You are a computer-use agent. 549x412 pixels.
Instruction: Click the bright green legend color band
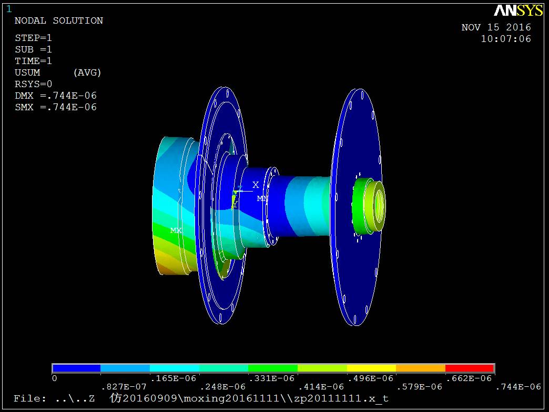click(x=272, y=368)
